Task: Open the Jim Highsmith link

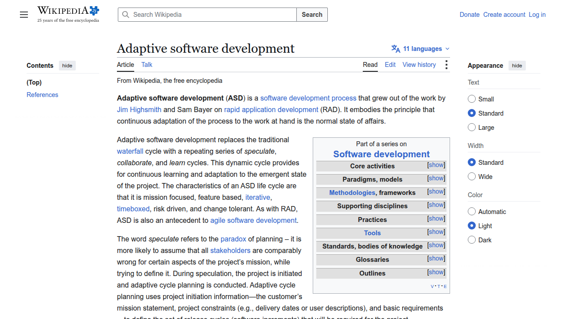Action: tap(139, 109)
